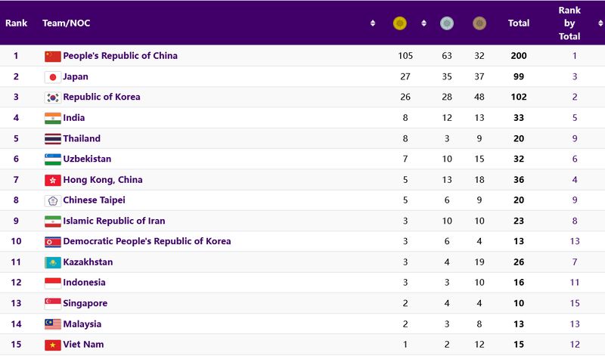Select Iran's total of 23
Screen dimensions: 605x356
pyautogui.click(x=519, y=221)
